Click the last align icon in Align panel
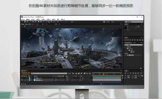This screenshot has height=99, width=162. [141, 73]
